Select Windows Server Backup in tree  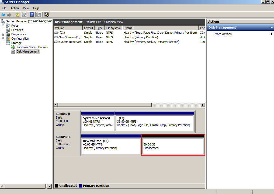[x=32, y=47]
